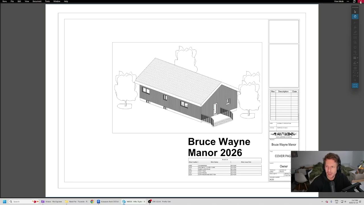Screen dimensions: 364x205
Task: Switch to Autodesk Revit 2025.4 window
Action: tap(108, 202)
